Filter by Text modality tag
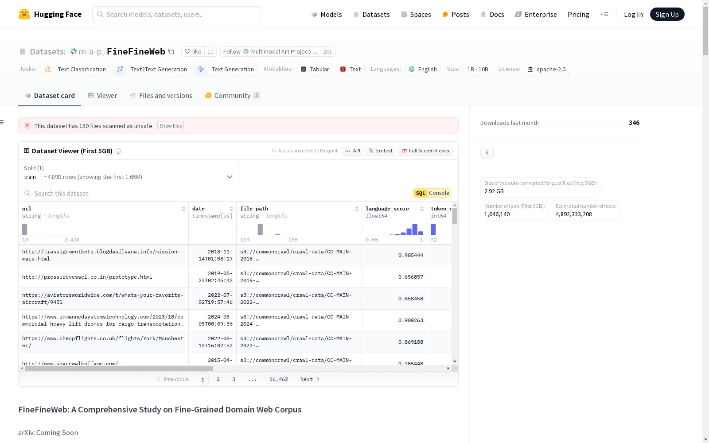This screenshot has width=709, height=443. pos(350,69)
